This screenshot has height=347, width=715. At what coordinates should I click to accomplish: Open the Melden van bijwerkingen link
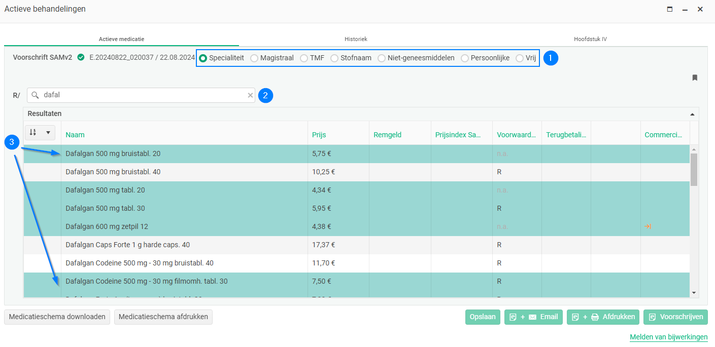tap(669, 337)
